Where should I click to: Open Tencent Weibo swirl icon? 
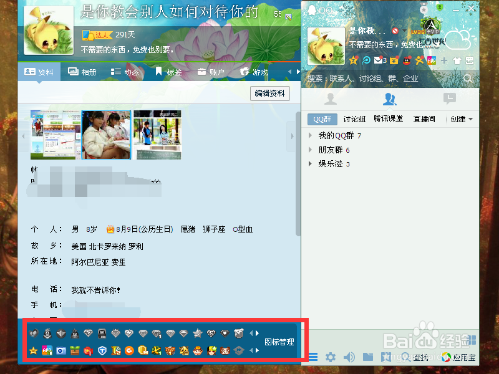[x=366, y=60]
